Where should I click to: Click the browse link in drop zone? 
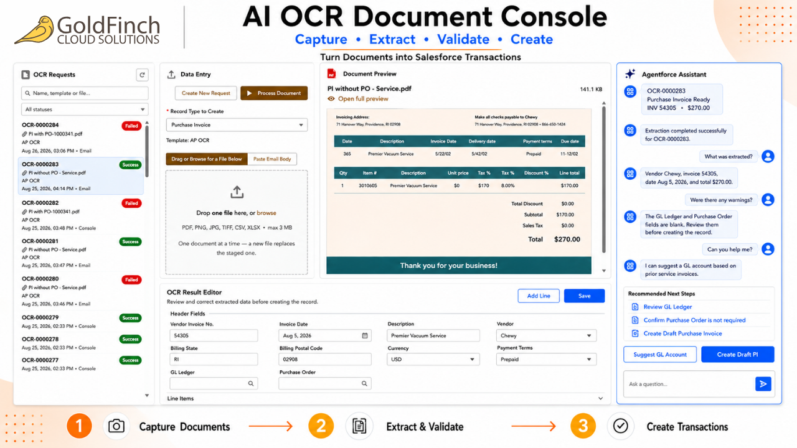pos(266,213)
